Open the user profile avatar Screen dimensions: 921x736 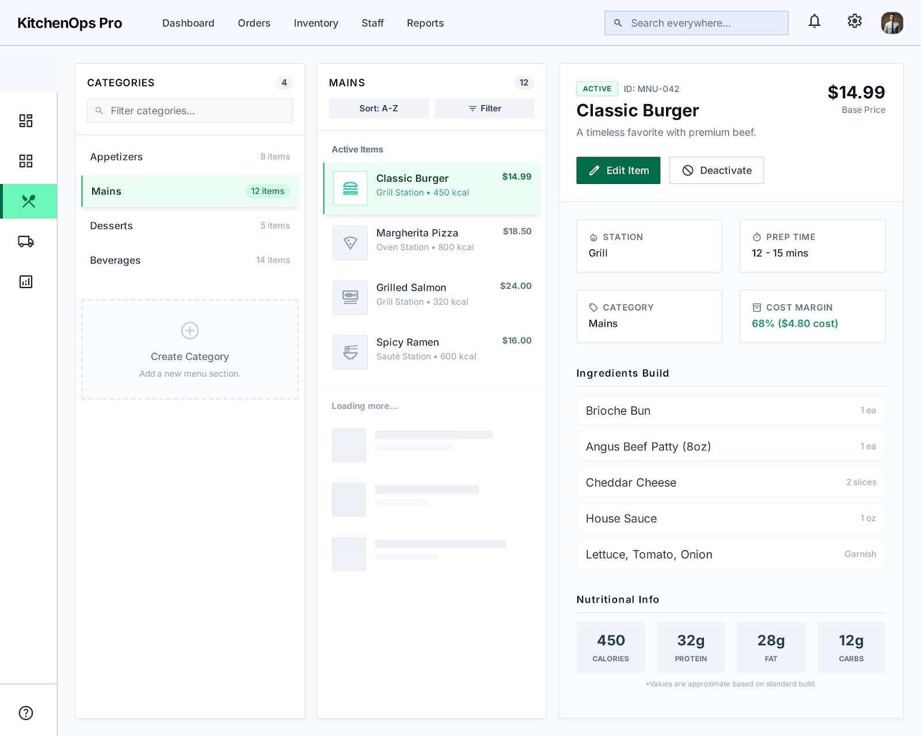(892, 23)
